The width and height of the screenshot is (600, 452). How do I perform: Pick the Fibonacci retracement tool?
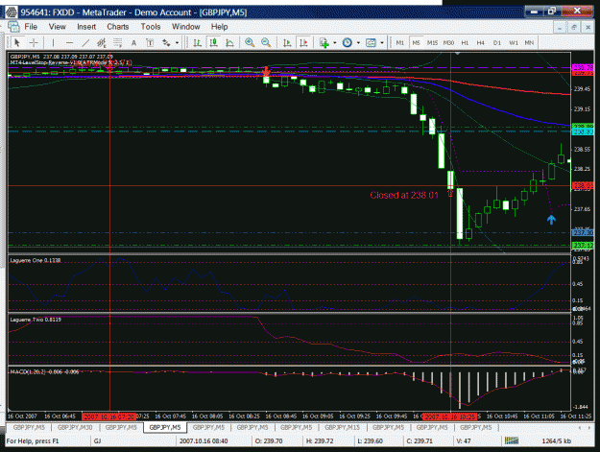coord(117,43)
